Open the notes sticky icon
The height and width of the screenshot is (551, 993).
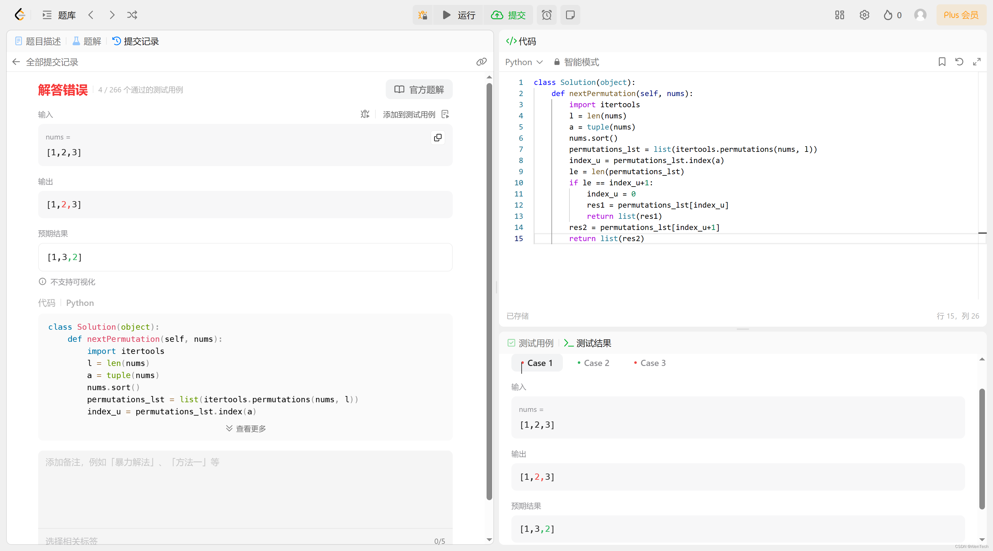coord(570,15)
